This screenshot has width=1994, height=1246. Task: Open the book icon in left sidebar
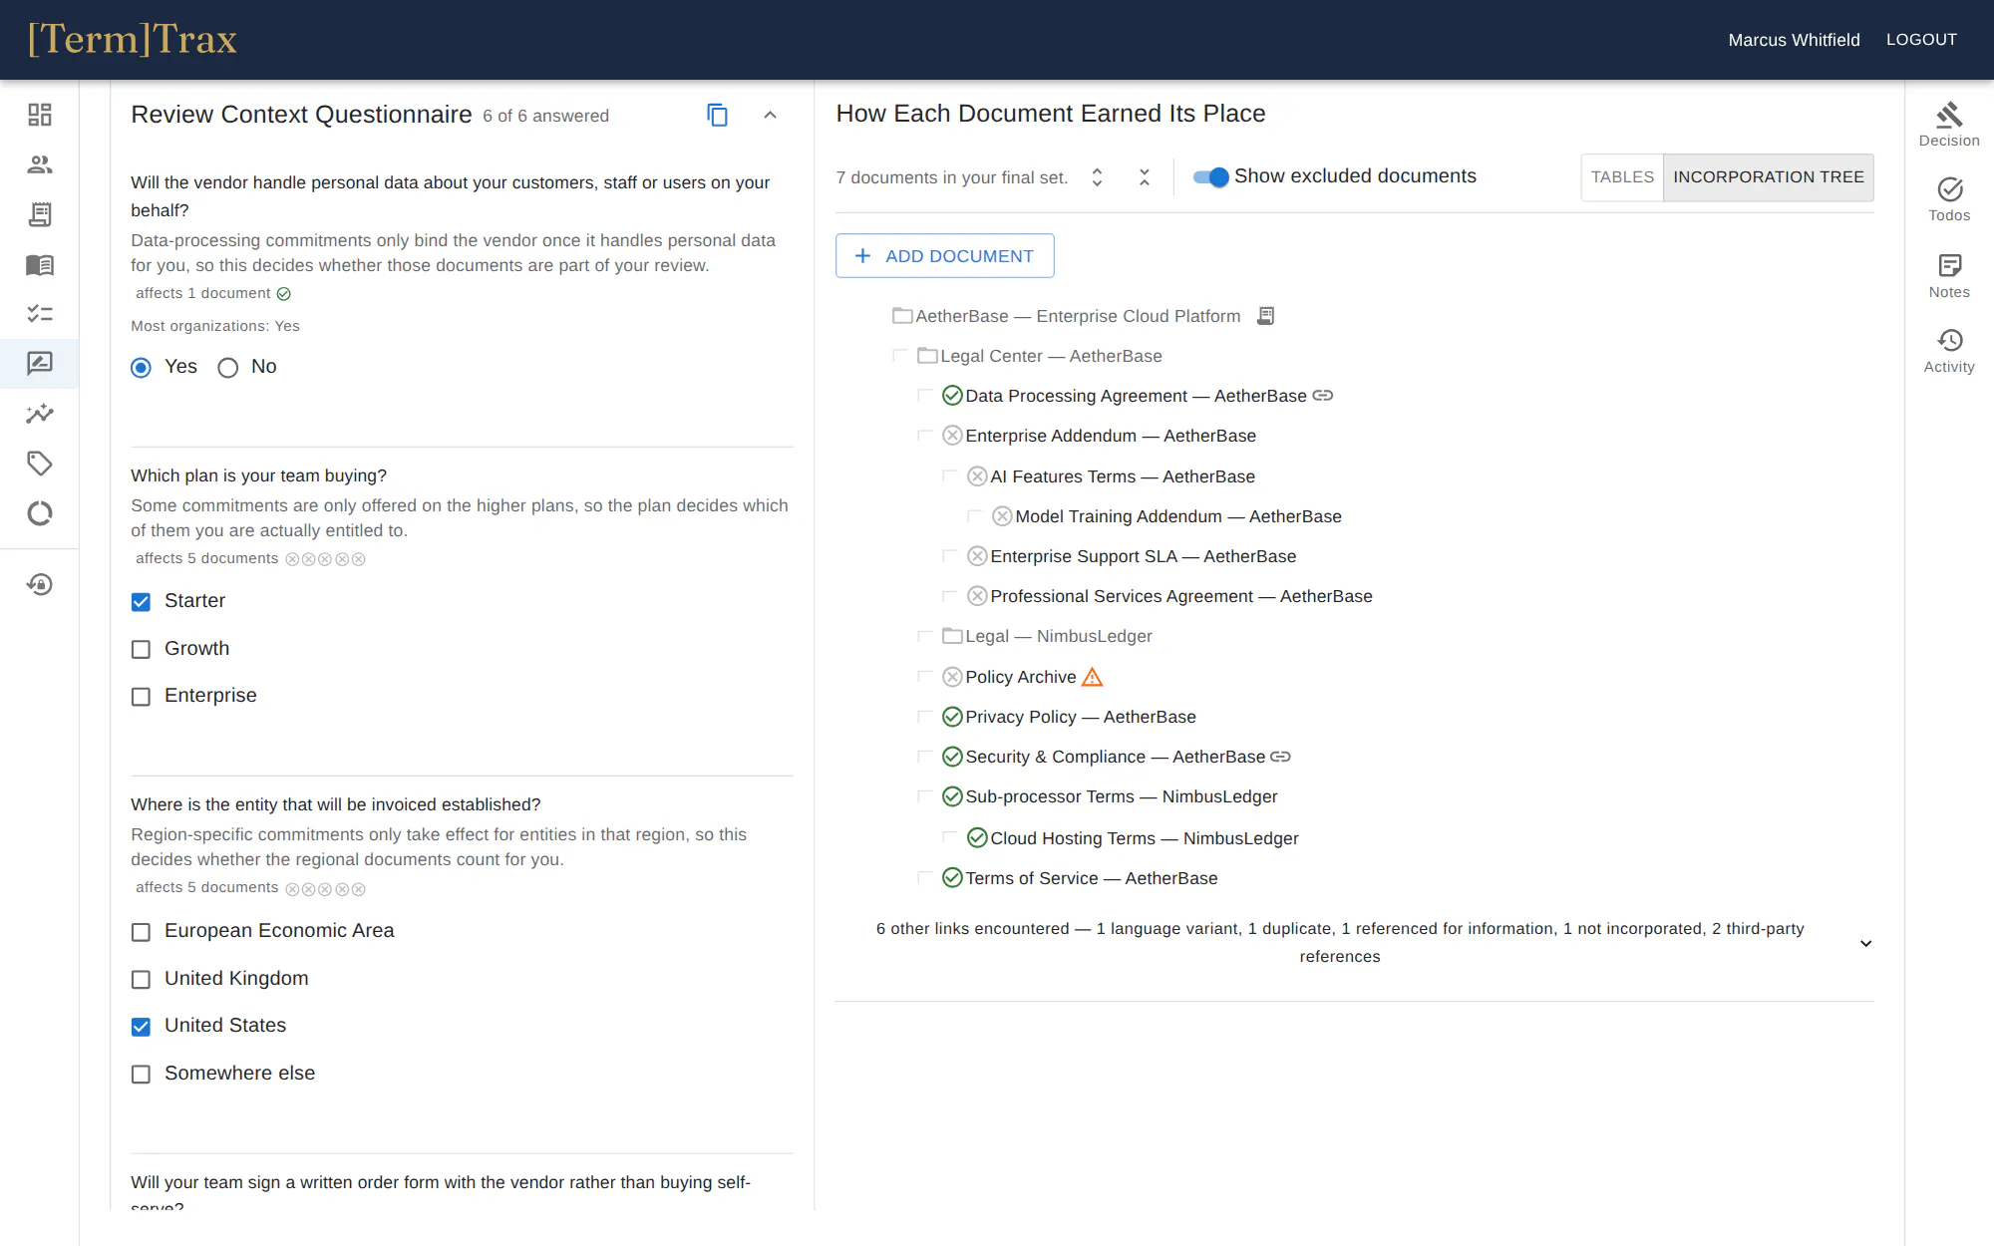[40, 264]
